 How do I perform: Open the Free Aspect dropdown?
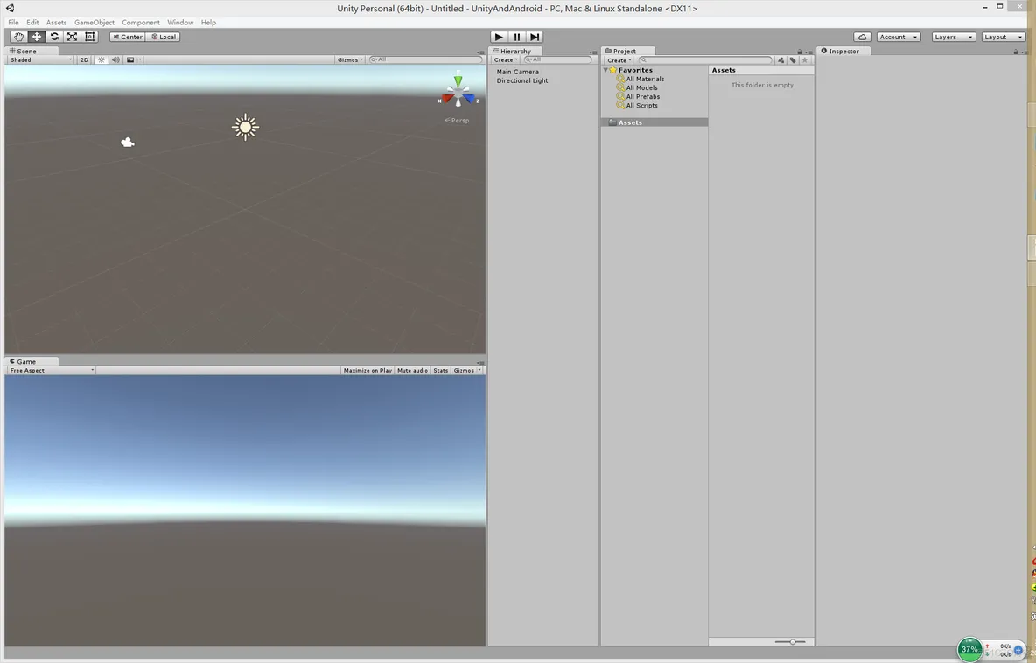click(x=51, y=371)
